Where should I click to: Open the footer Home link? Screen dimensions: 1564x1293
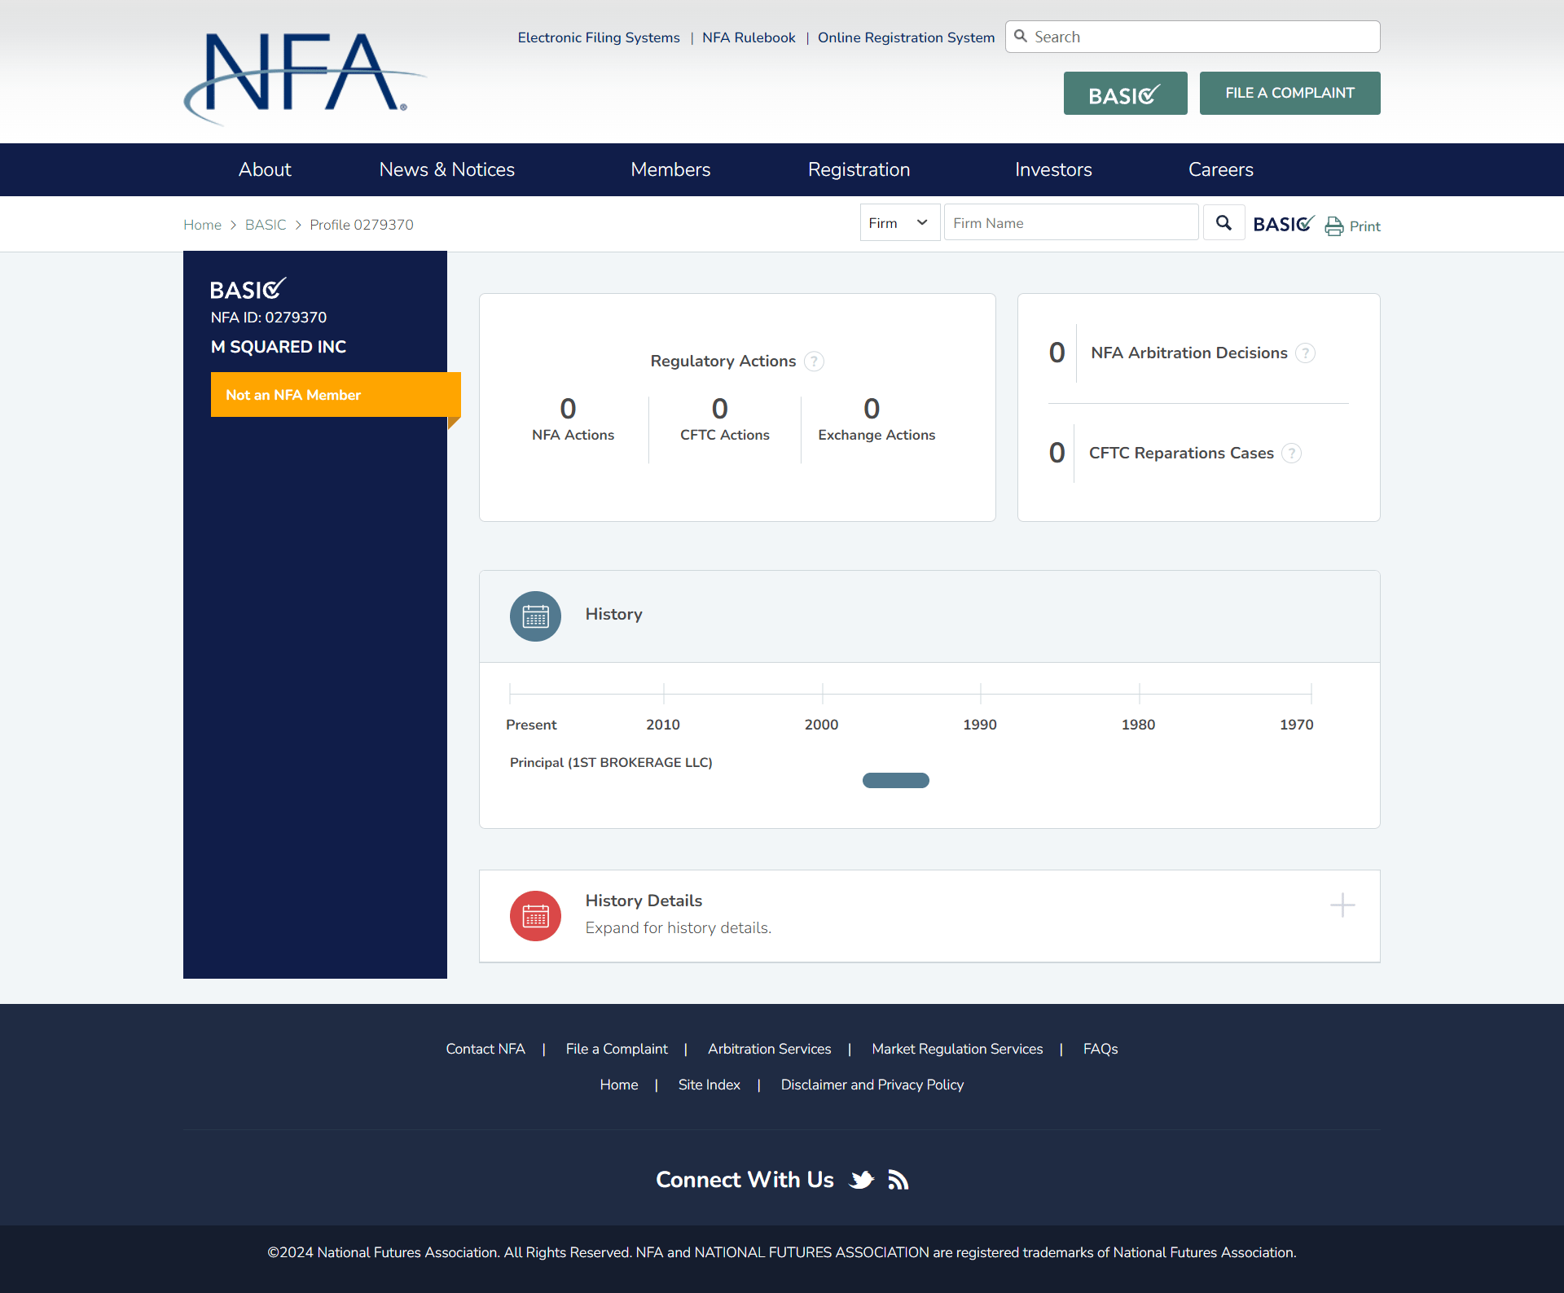(619, 1085)
